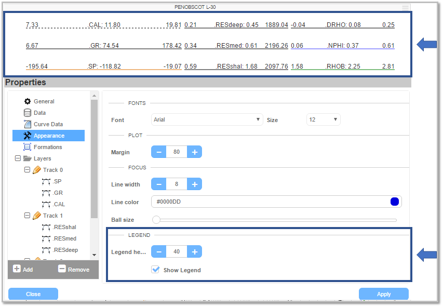443x307 pixels.
Task: Open the Font dropdown showing Arial
Action: (207, 119)
